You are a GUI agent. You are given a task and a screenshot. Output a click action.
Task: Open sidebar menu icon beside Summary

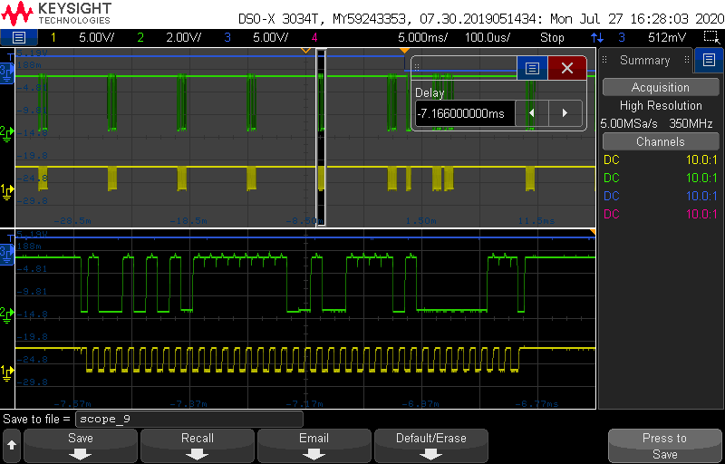coord(709,60)
